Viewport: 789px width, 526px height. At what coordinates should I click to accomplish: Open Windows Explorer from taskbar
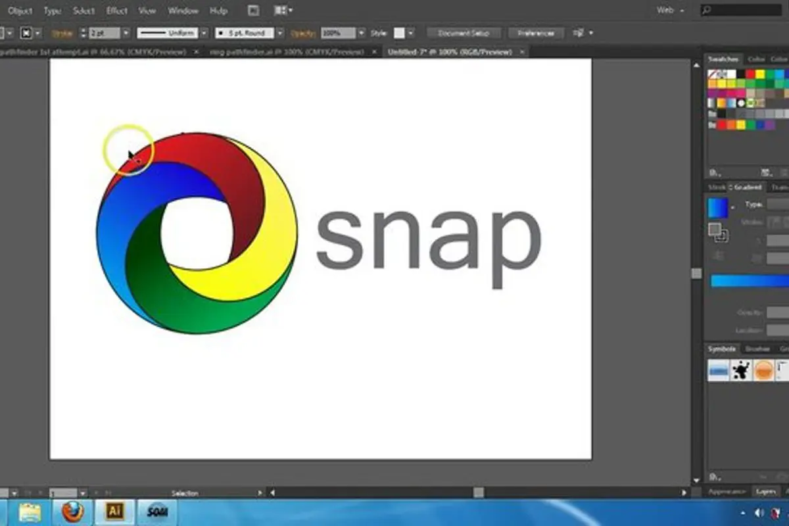coord(30,512)
